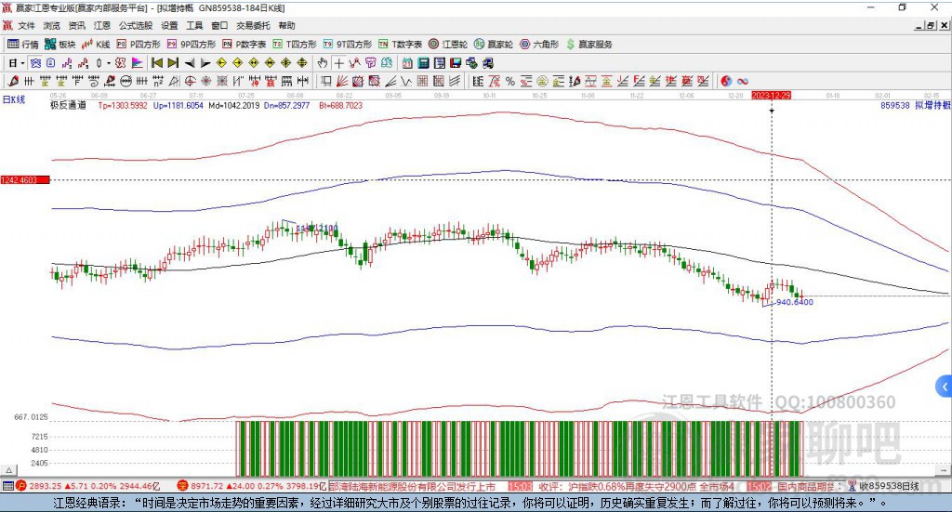The width and height of the screenshot is (952, 512).
Task: Open the 江恩 menu
Action: coord(101,25)
